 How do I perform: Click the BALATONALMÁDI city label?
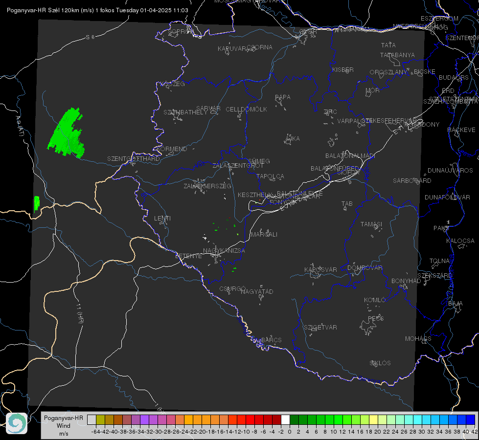coord(350,156)
